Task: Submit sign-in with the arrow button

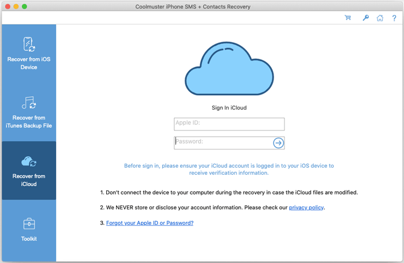Action: [x=279, y=142]
